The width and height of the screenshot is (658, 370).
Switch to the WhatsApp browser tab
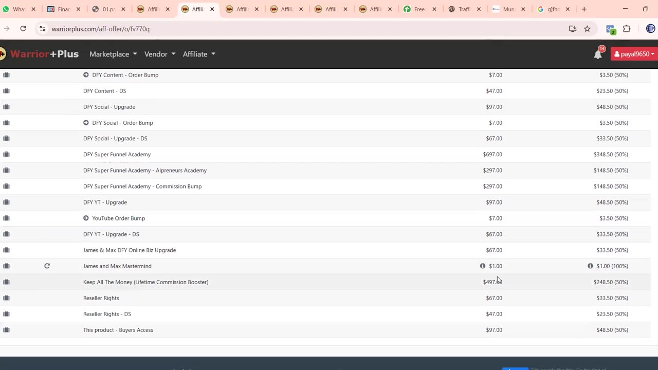pyautogui.click(x=19, y=9)
